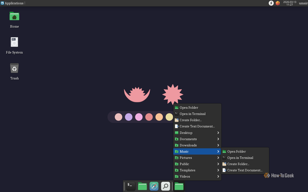Launch the terminal from the dock
This screenshot has width=308, height=192.
tap(131, 186)
